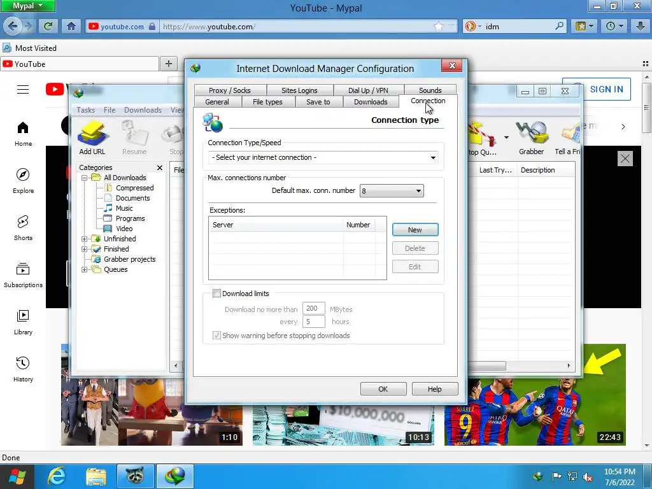
Task: Open Default max. conn. number dropdown
Action: click(x=392, y=191)
